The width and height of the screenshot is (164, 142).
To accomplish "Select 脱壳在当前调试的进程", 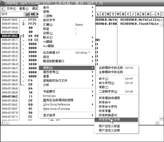I will pyautogui.click(x=67, y=100).
